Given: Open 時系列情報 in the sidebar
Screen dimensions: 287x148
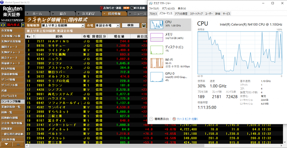Looking at the screenshot, I should [x=12, y=69].
